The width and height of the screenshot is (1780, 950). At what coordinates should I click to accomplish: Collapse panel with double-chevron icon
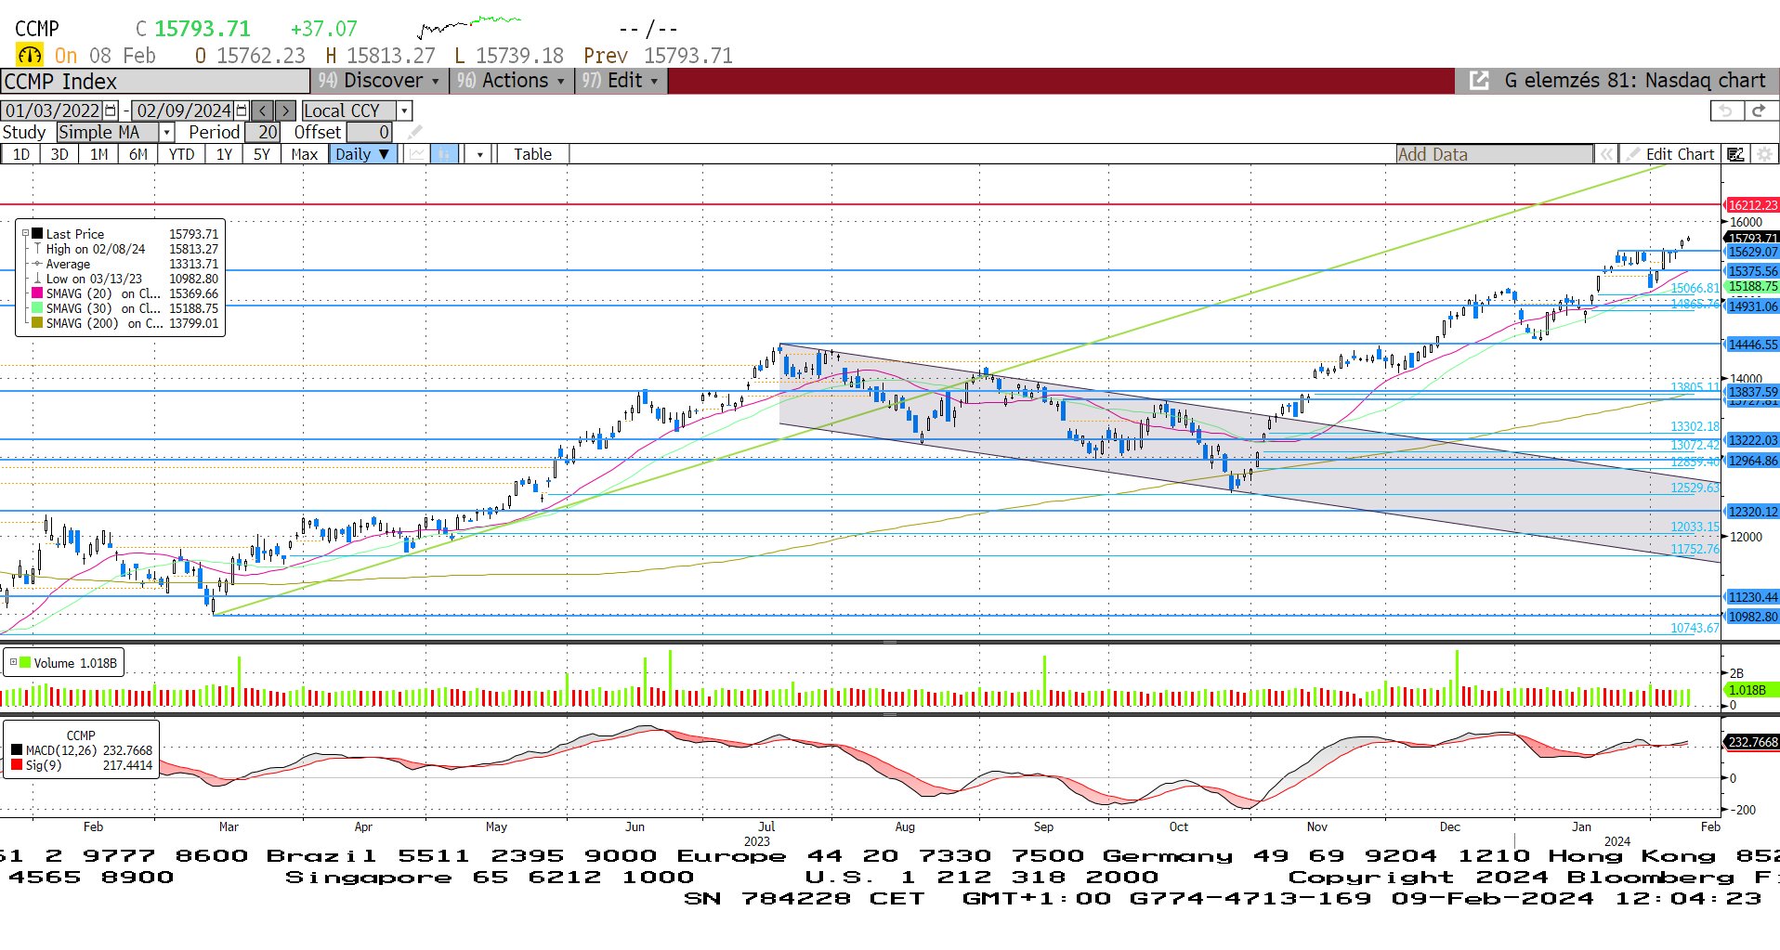click(x=1605, y=154)
